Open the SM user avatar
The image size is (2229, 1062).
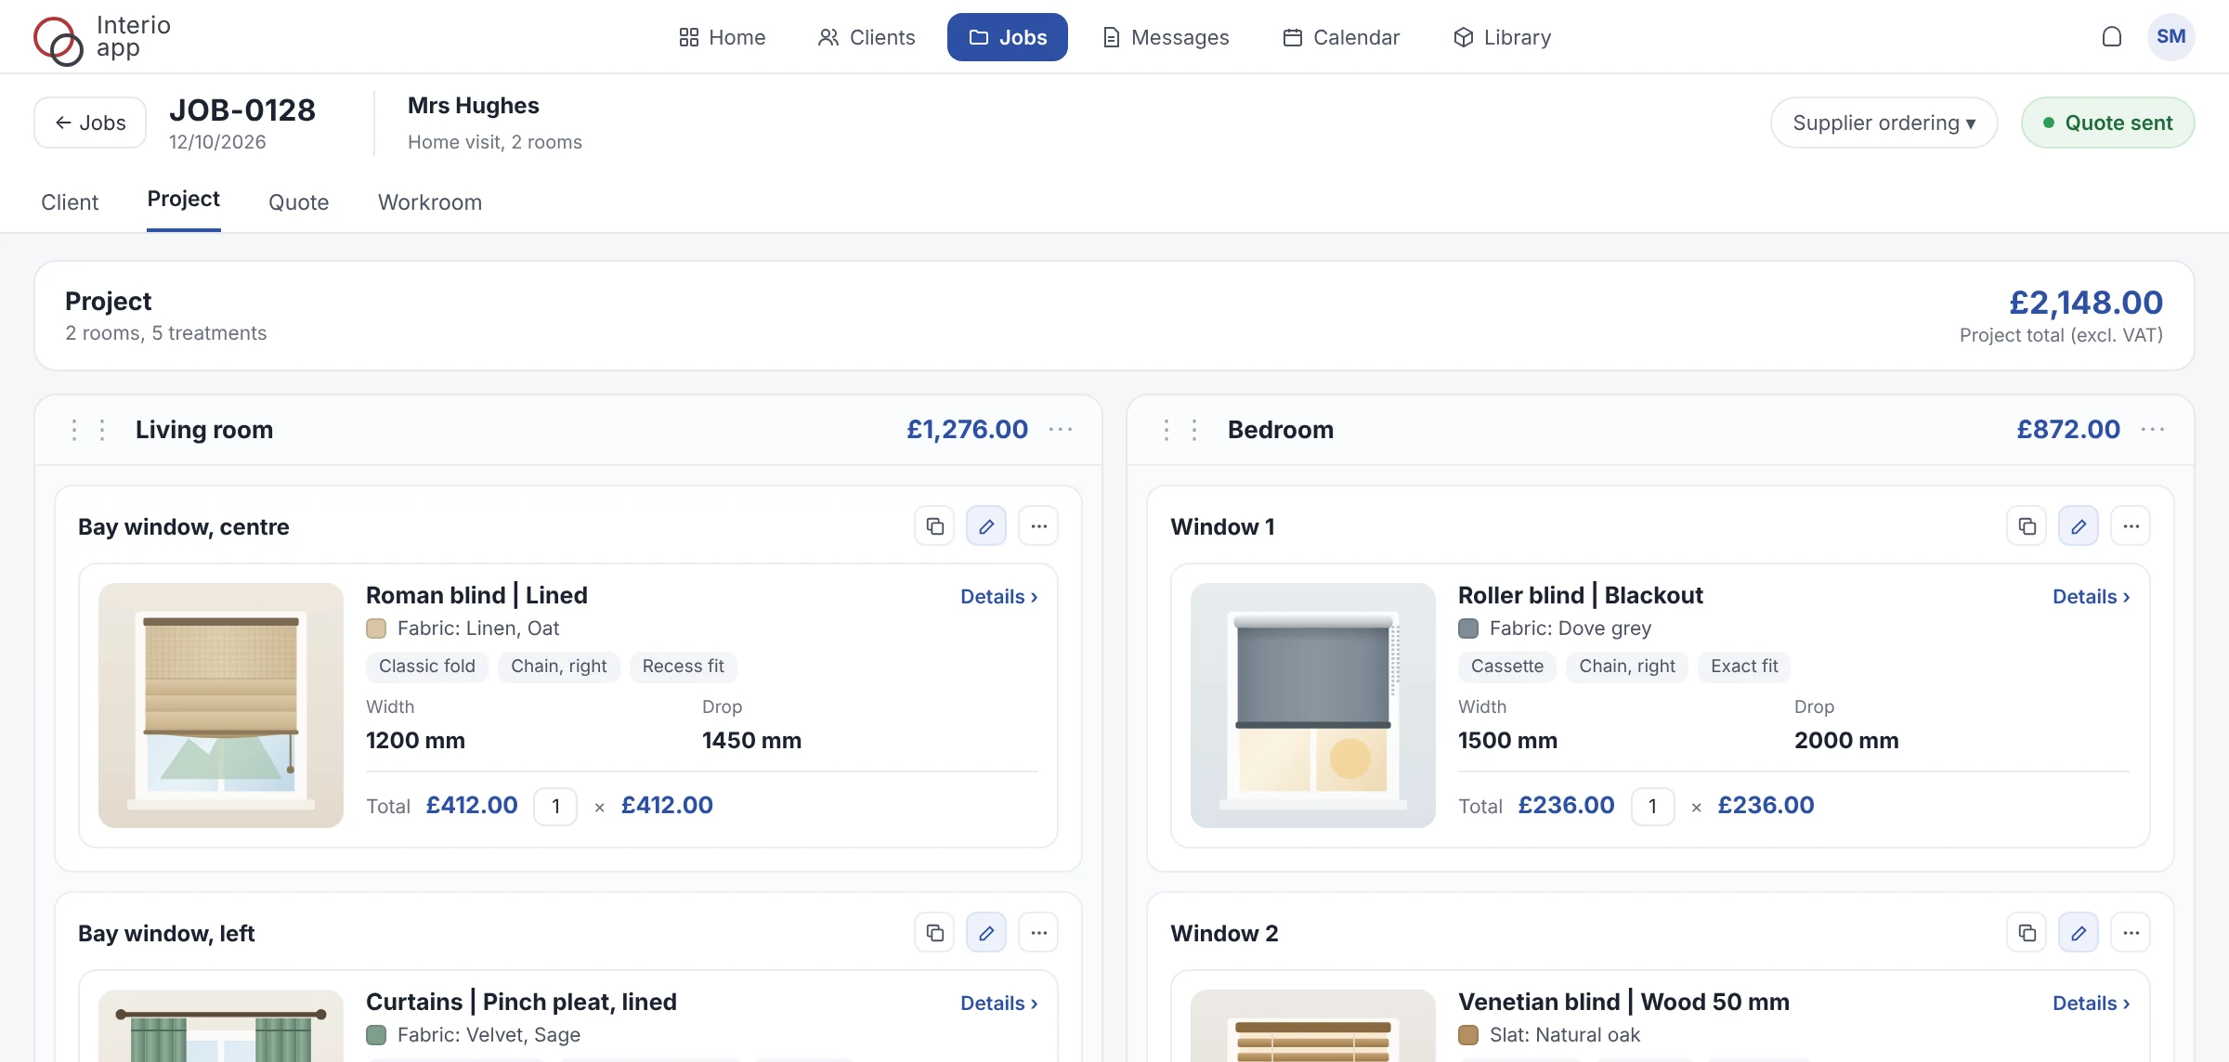[2170, 37]
